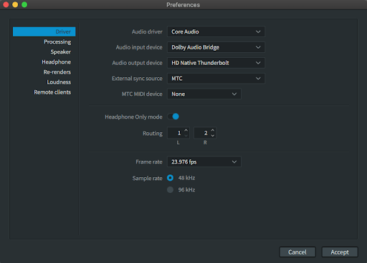
Task: Toggle Headphone Only mode switch
Action: [173, 116]
